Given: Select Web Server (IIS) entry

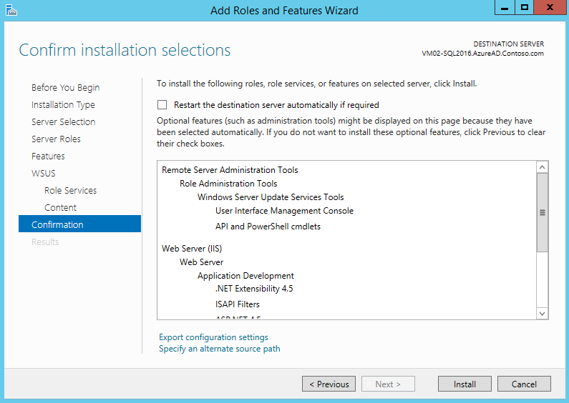Looking at the screenshot, I should (192, 249).
